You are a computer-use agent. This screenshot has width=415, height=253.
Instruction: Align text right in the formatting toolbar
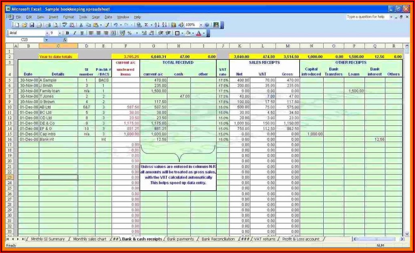[106, 33]
